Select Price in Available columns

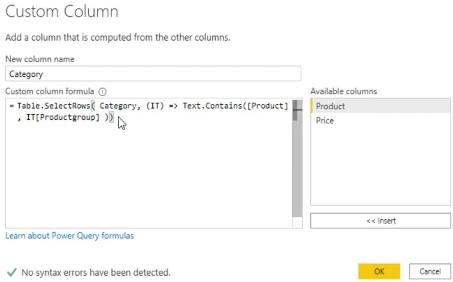point(381,120)
